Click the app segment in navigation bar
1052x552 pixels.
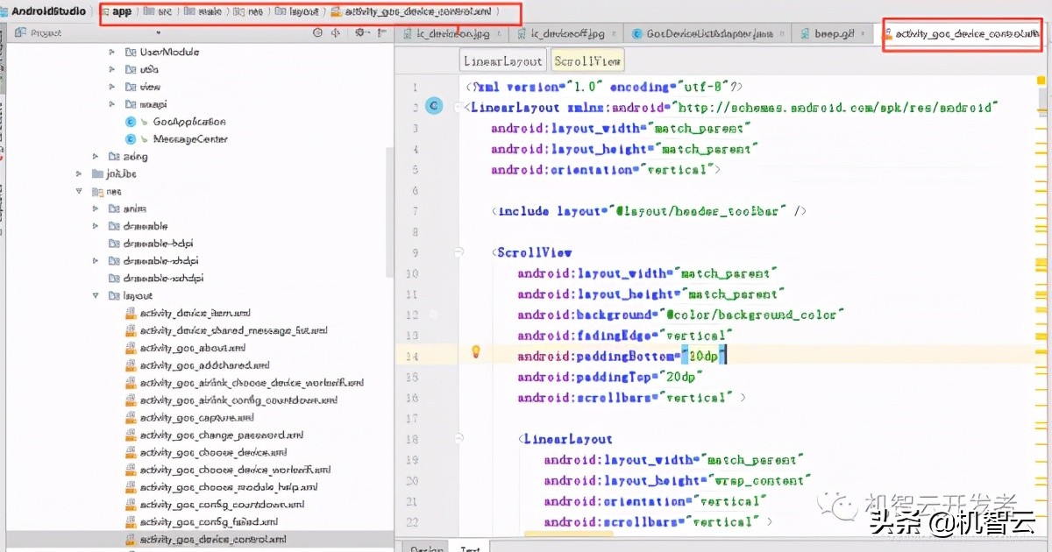click(x=122, y=12)
